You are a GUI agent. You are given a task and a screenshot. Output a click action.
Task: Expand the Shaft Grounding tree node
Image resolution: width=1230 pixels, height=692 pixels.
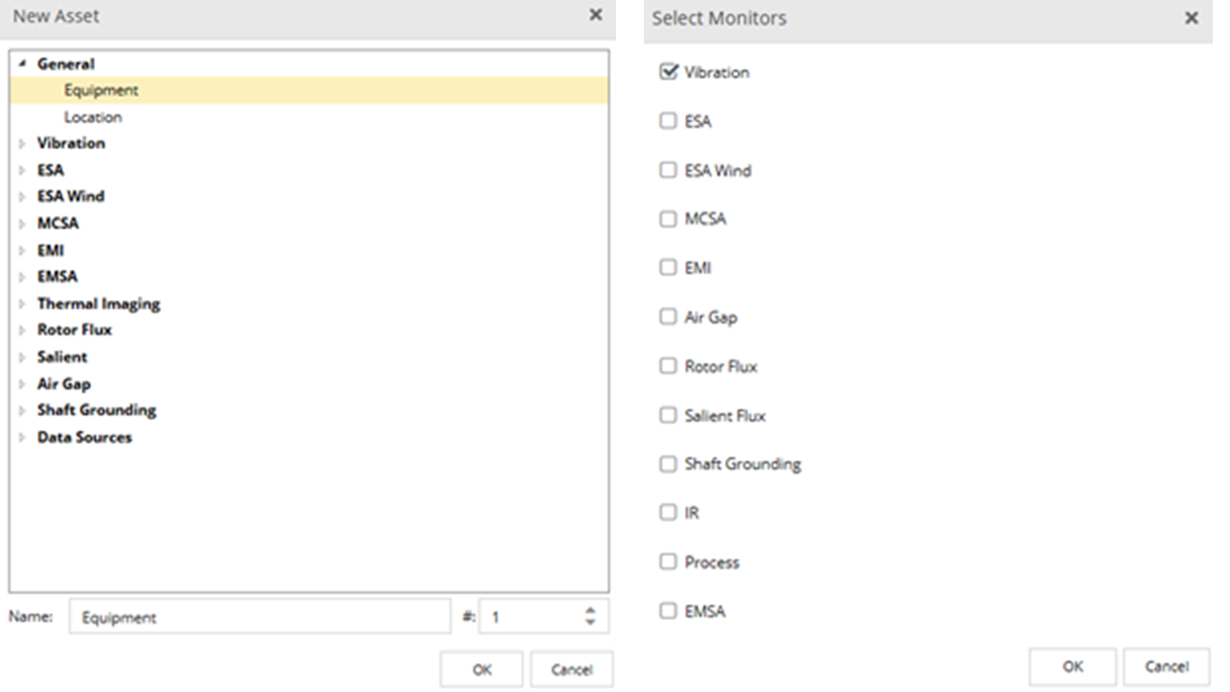[22, 410]
